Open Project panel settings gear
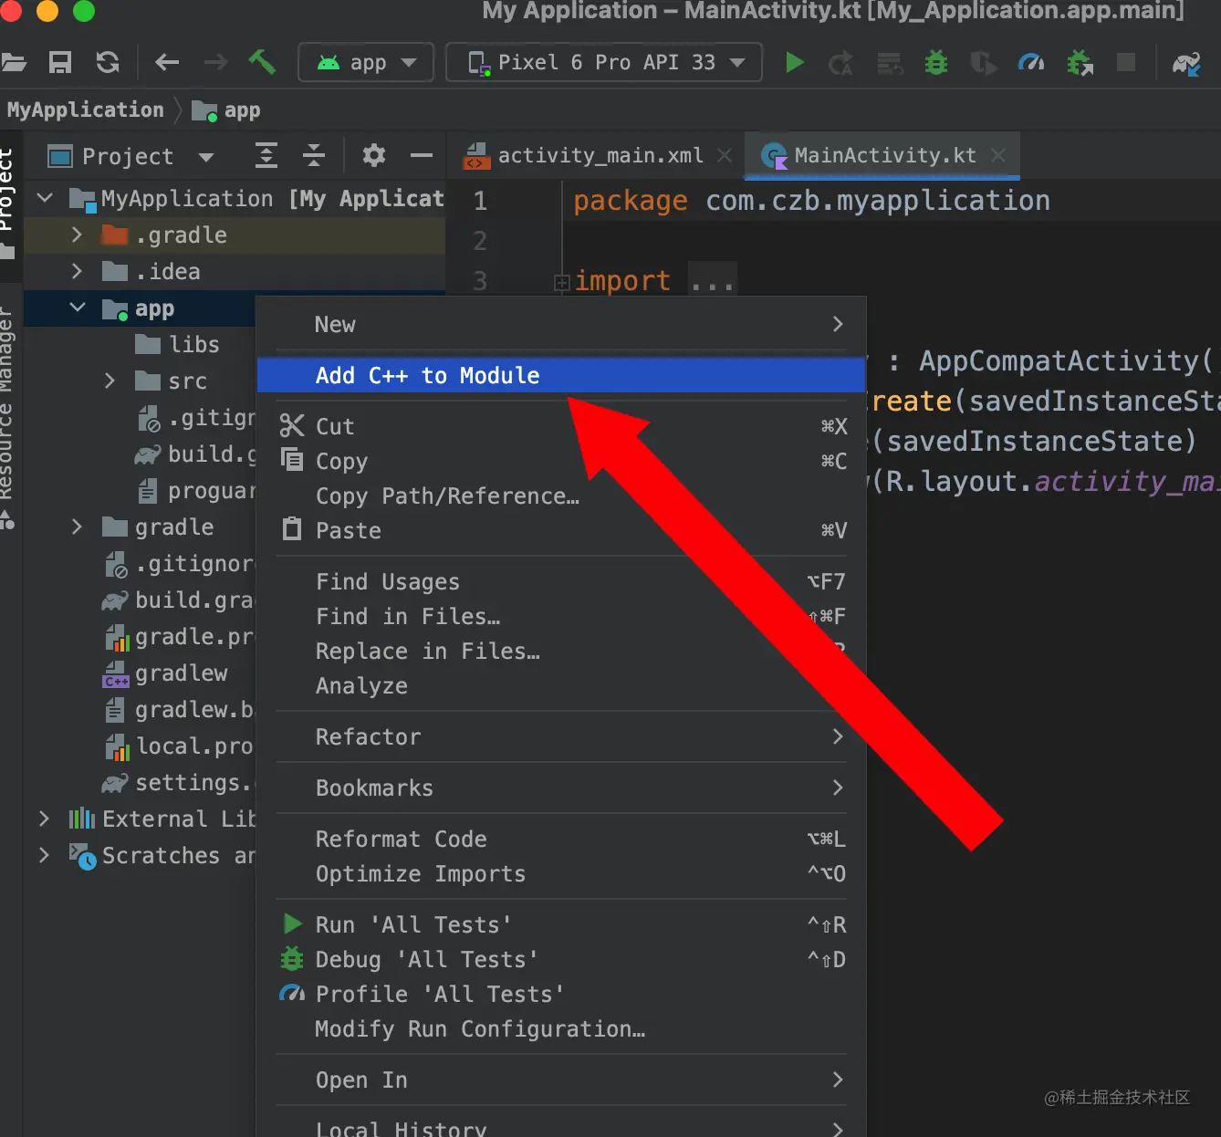 click(374, 155)
